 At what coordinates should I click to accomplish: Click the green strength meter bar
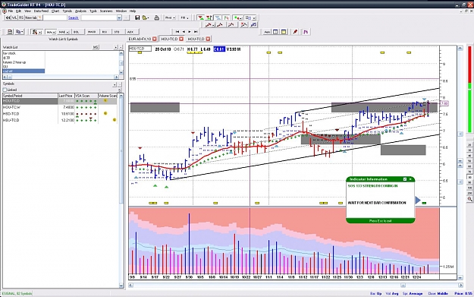(x=469, y=106)
